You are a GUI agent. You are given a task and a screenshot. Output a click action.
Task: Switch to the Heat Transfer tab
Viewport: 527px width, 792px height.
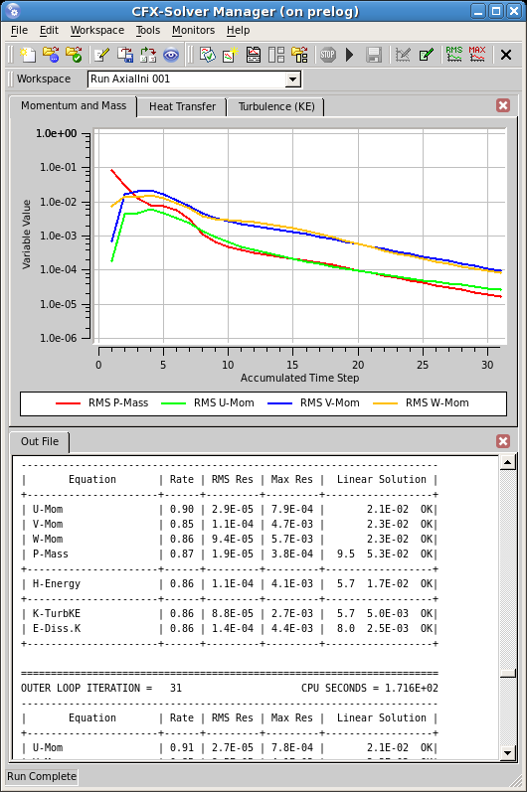tap(182, 106)
